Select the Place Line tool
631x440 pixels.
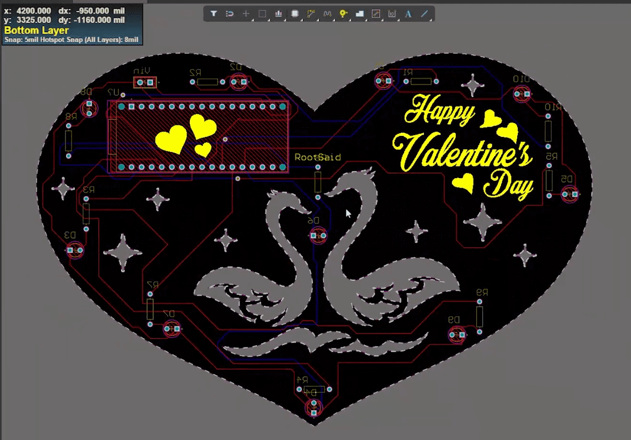point(424,14)
